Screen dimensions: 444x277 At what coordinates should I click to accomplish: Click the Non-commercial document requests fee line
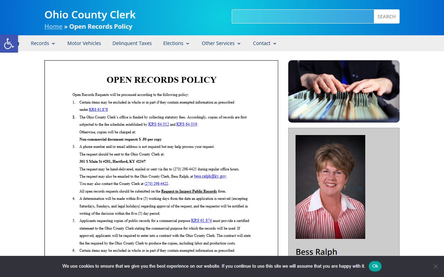(120, 139)
